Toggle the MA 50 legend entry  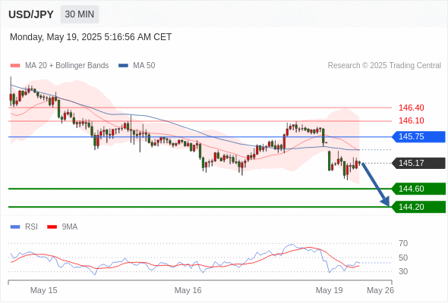click(137, 66)
